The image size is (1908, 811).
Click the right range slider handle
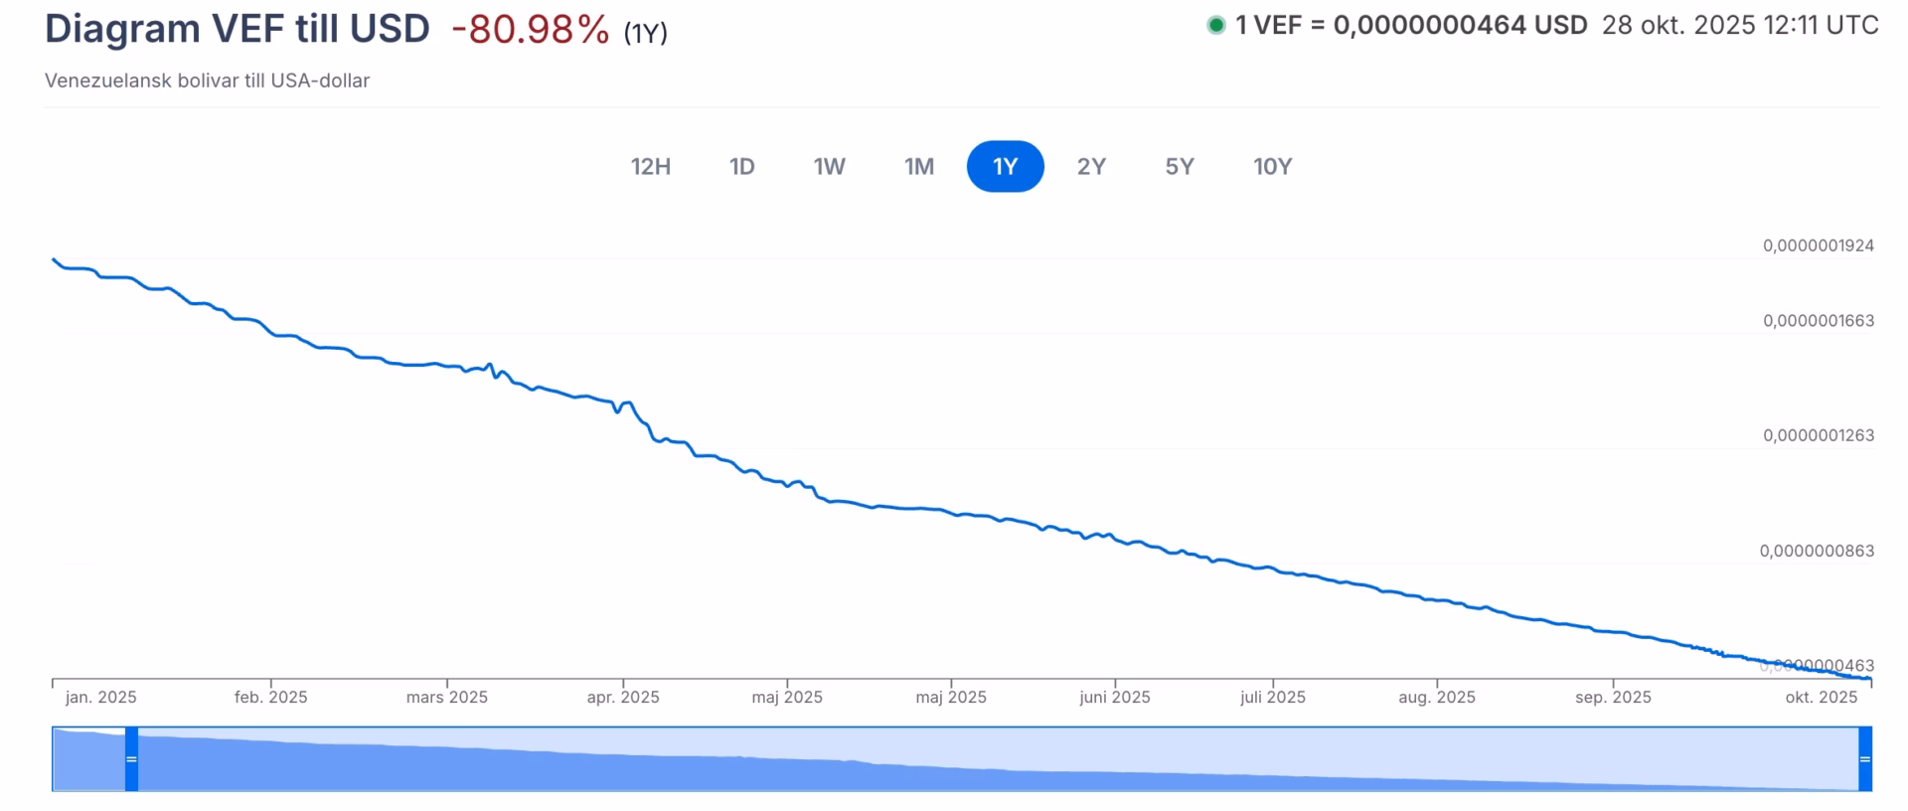pos(1865,759)
